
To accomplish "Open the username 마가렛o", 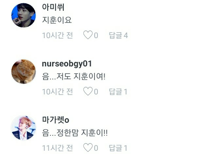I will pyautogui.click(x=56, y=120).
